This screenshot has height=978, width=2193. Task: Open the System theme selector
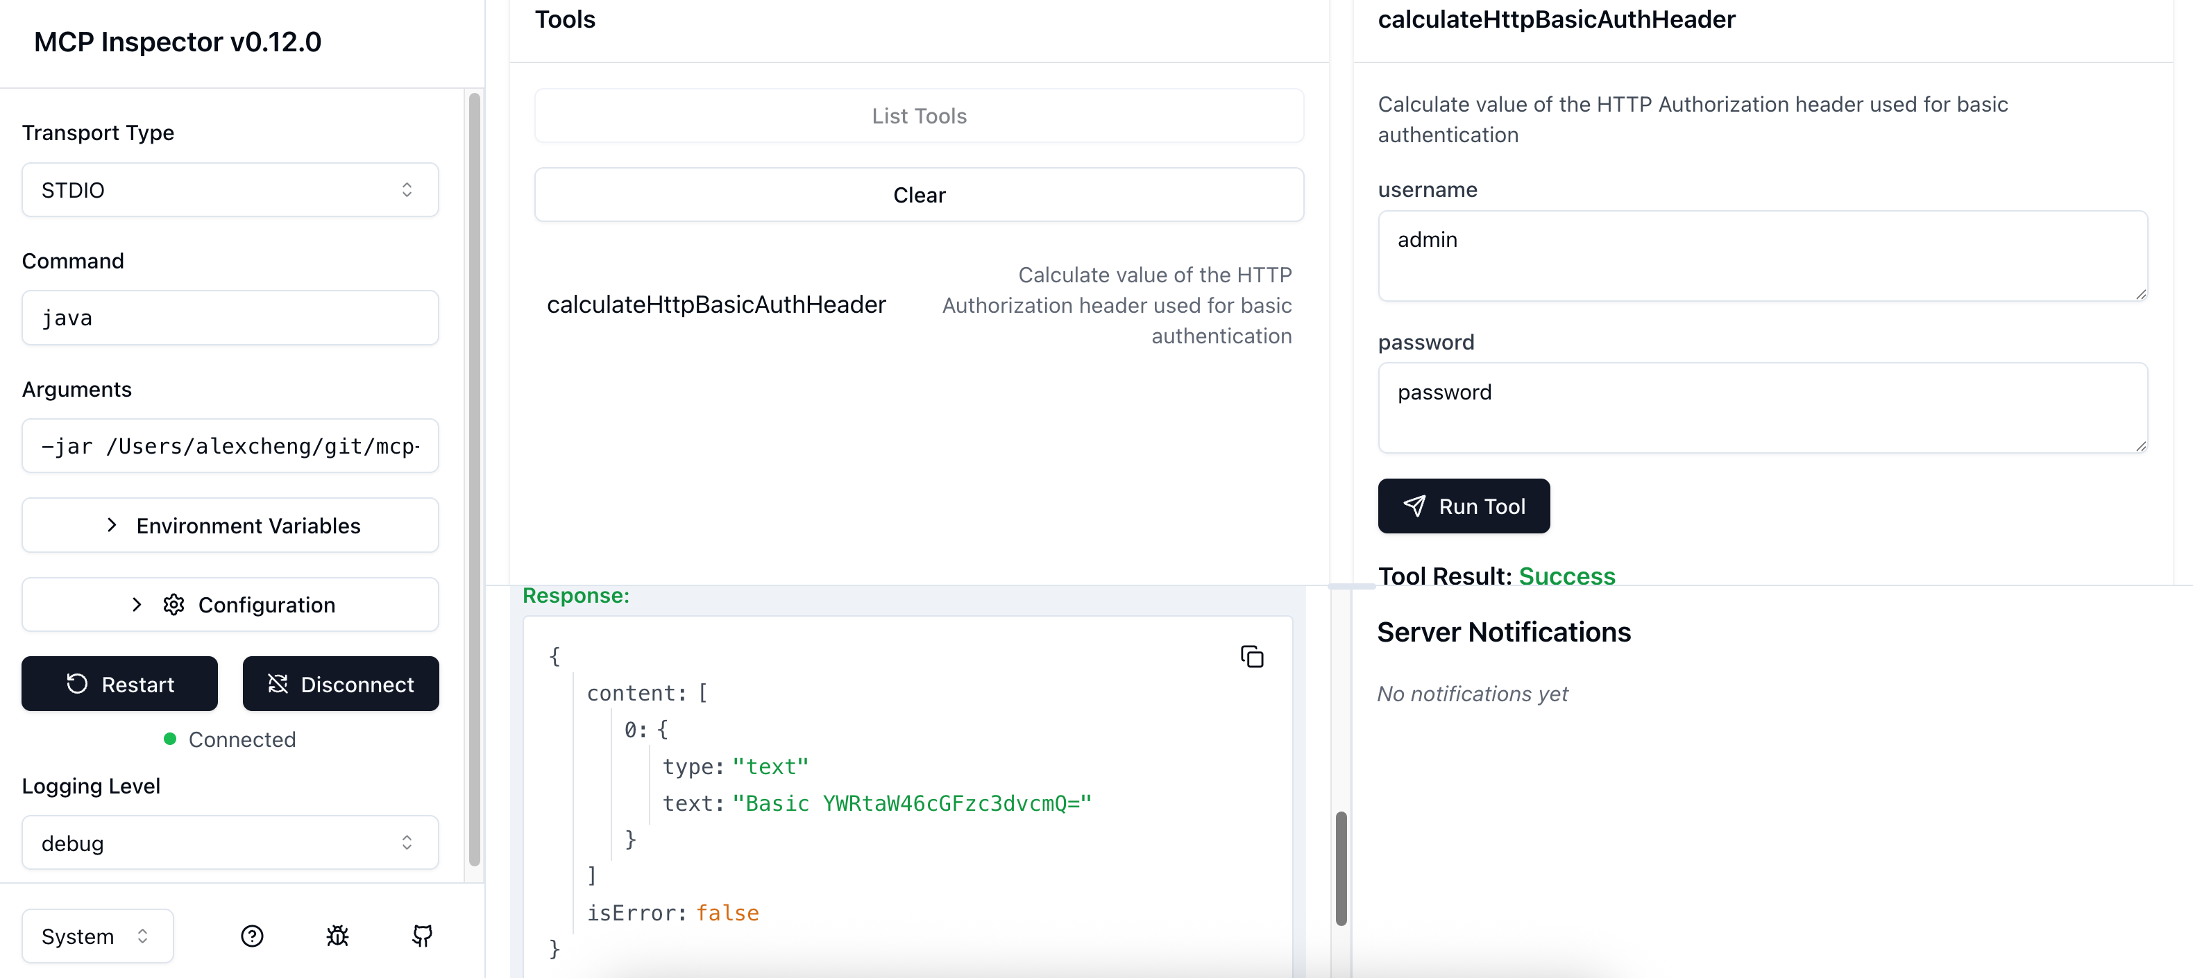tap(97, 936)
